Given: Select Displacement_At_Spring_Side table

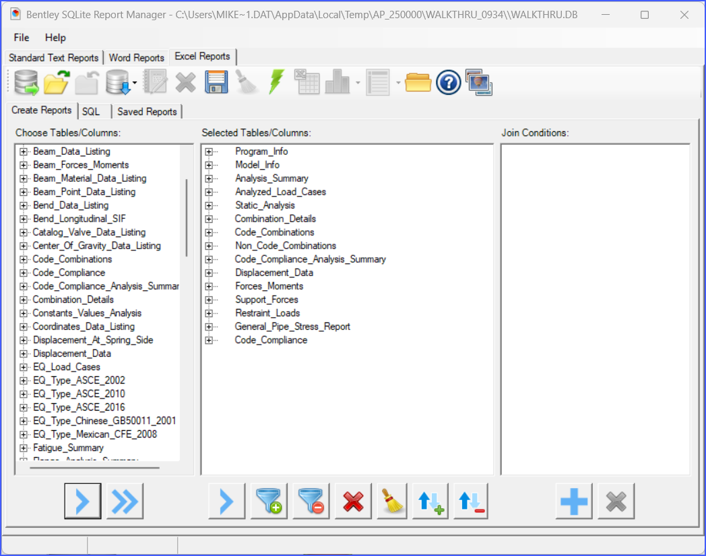Looking at the screenshot, I should coord(93,340).
